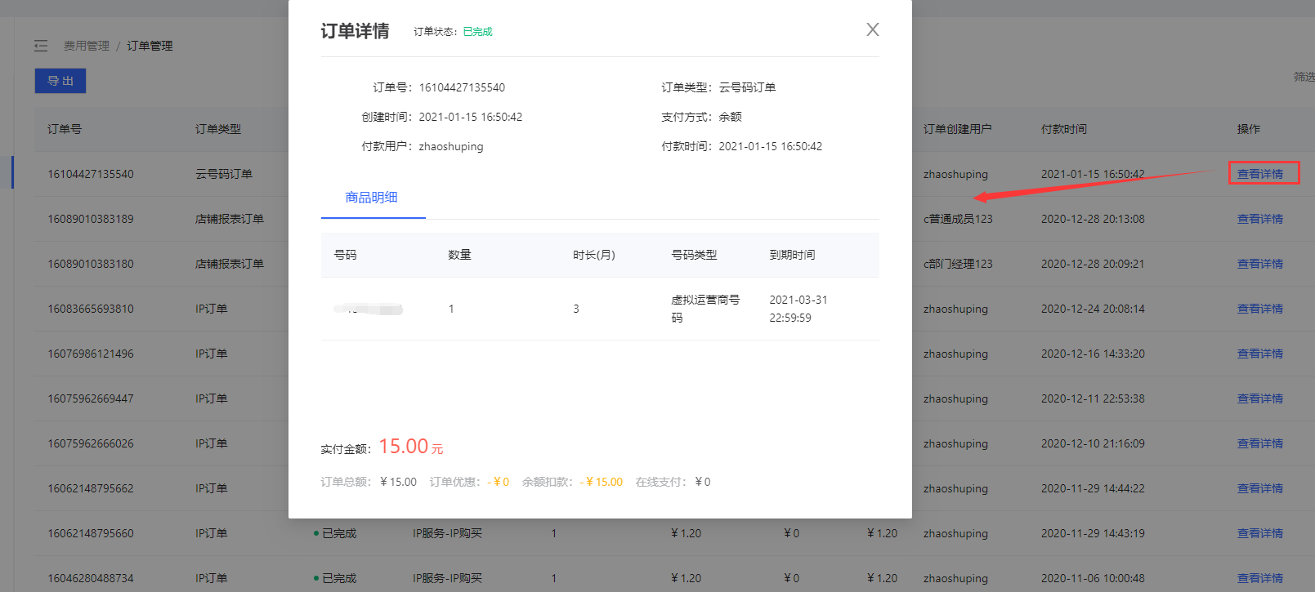View details for order 16089010383180
Viewport: 1315px width, 592px height.
pos(1260,264)
